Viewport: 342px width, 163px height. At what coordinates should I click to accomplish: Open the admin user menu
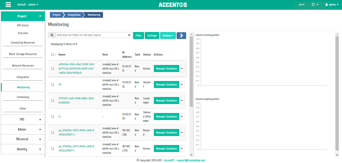point(332,4)
